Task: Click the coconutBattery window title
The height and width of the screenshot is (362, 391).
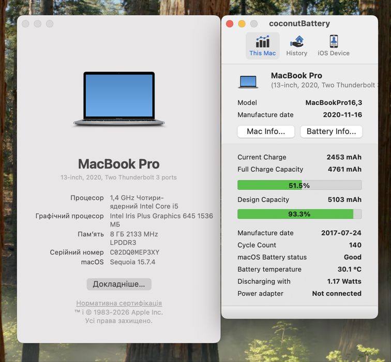Action: [299, 23]
